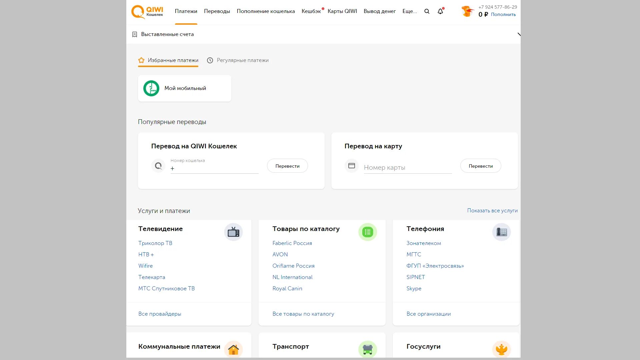Screen dimensions: 640x360
Task: Click the Транспорт bus icon
Action: (x=367, y=349)
